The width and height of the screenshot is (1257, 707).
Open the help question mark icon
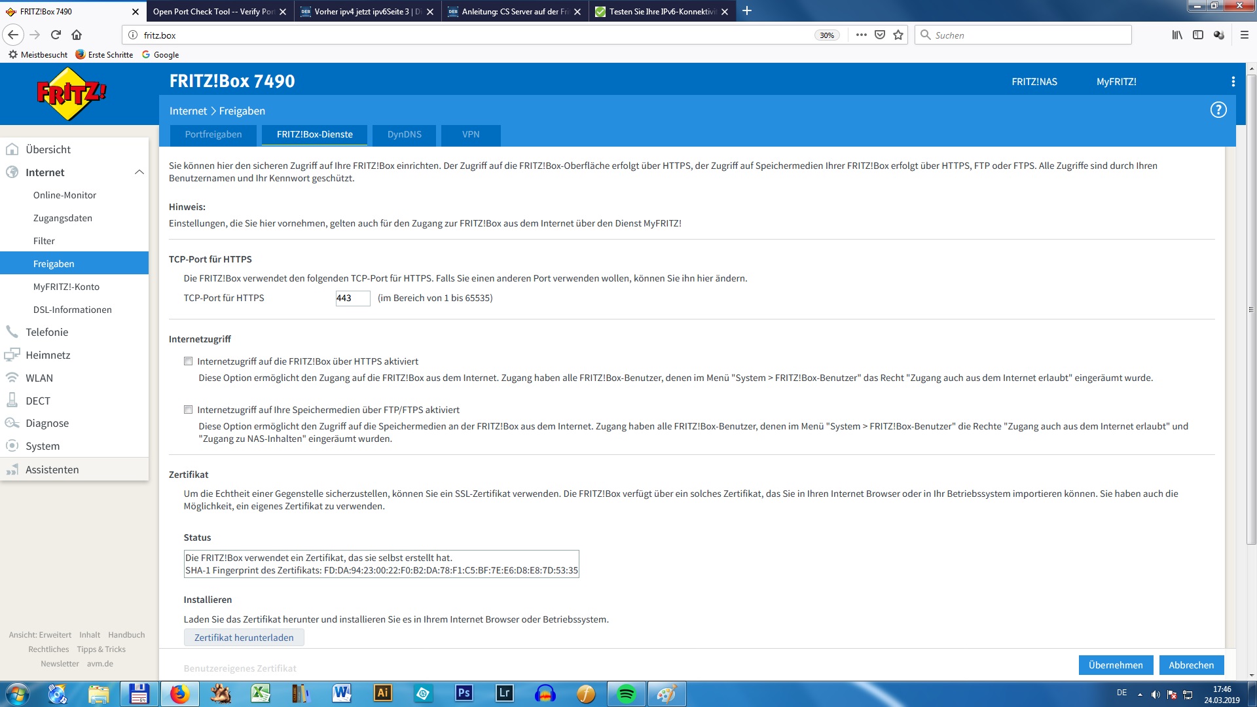click(x=1218, y=110)
